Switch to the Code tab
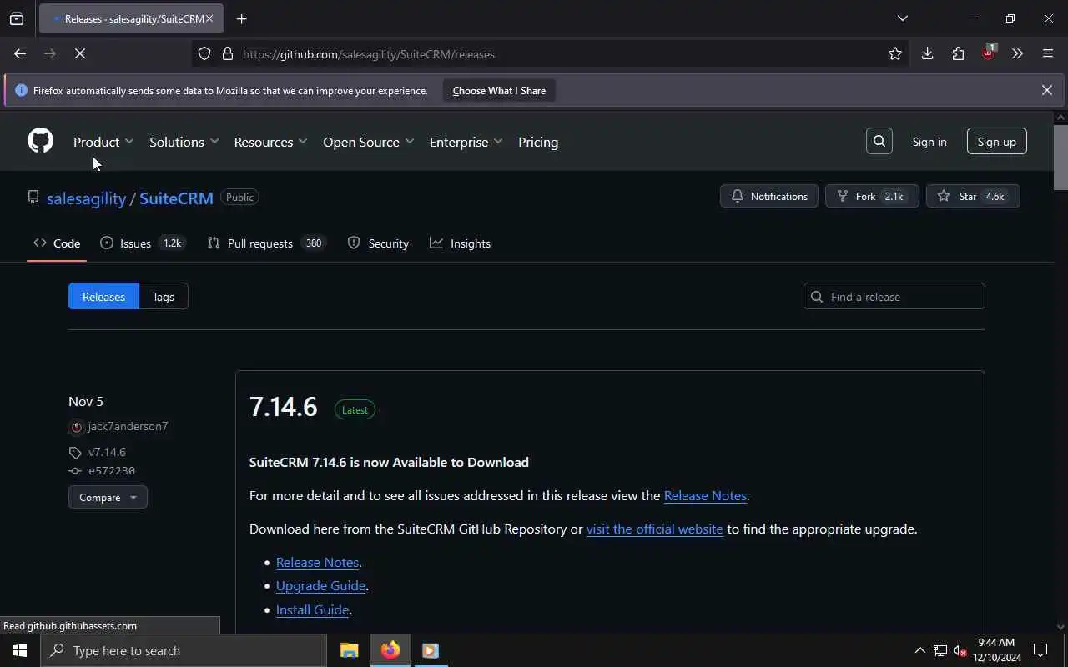 (x=57, y=243)
